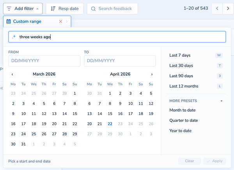Select March 13 in calendar
The width and height of the screenshot is (234, 170).
pos(54,114)
